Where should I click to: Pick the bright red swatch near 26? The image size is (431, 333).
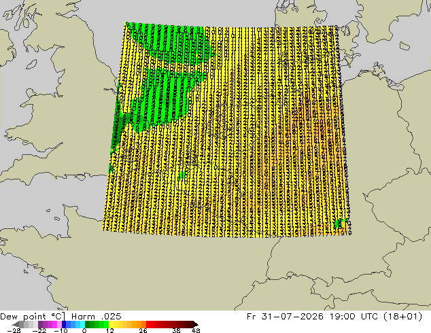[148, 324]
